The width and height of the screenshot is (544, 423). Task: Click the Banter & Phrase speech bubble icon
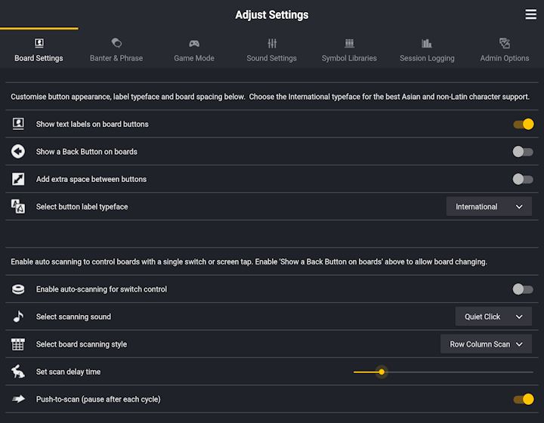116,43
